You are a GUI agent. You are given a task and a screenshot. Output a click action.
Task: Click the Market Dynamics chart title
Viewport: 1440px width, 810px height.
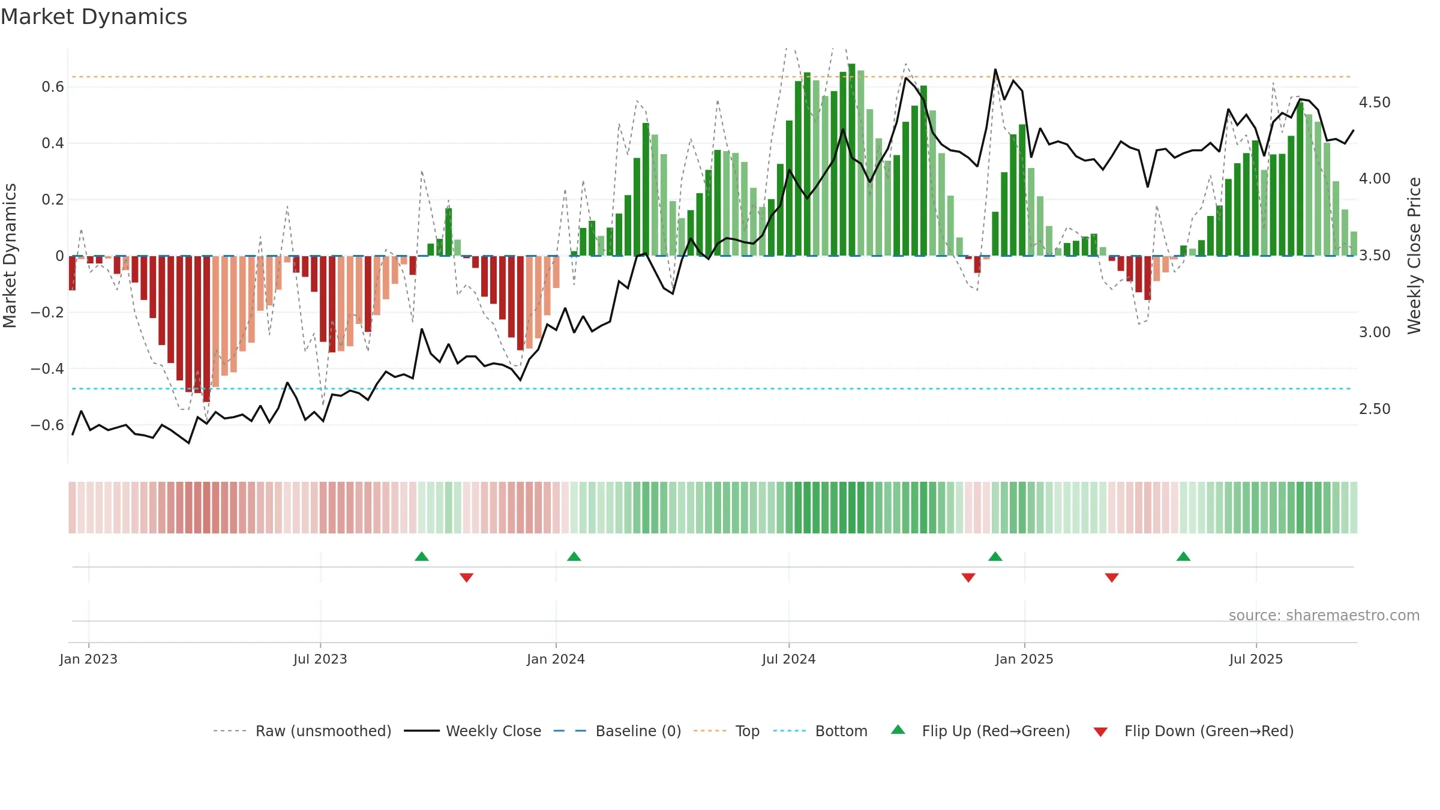pyautogui.click(x=94, y=17)
